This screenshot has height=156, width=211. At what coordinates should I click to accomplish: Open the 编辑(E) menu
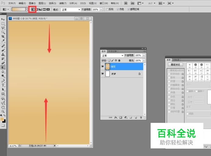pos(22,3)
